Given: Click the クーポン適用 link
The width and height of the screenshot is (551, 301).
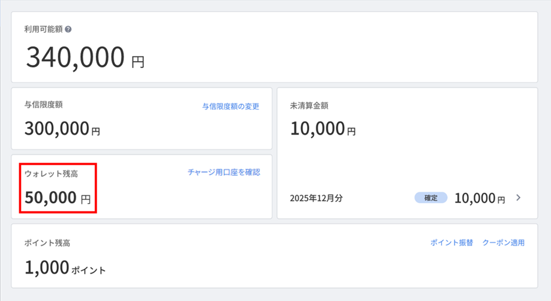Looking at the screenshot, I should click(503, 243).
